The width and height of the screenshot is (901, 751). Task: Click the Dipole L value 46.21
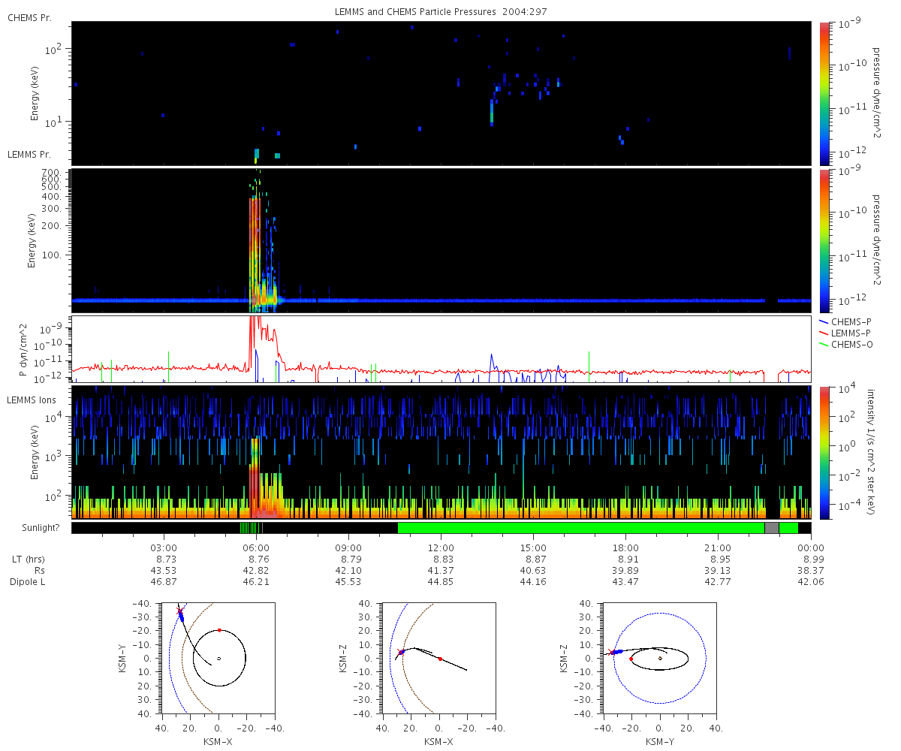(x=256, y=582)
